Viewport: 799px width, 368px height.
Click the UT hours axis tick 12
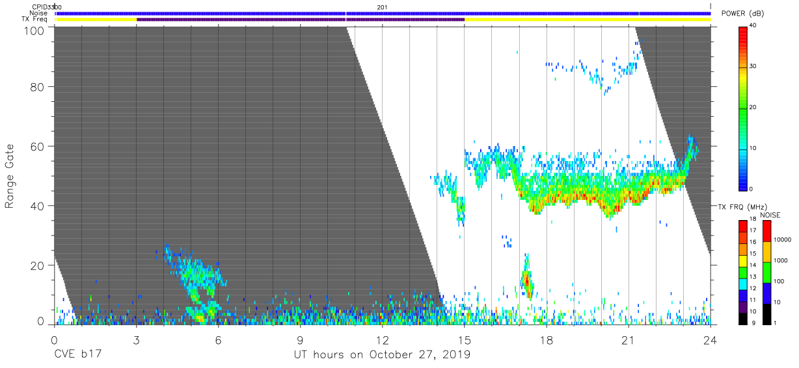[382, 339]
